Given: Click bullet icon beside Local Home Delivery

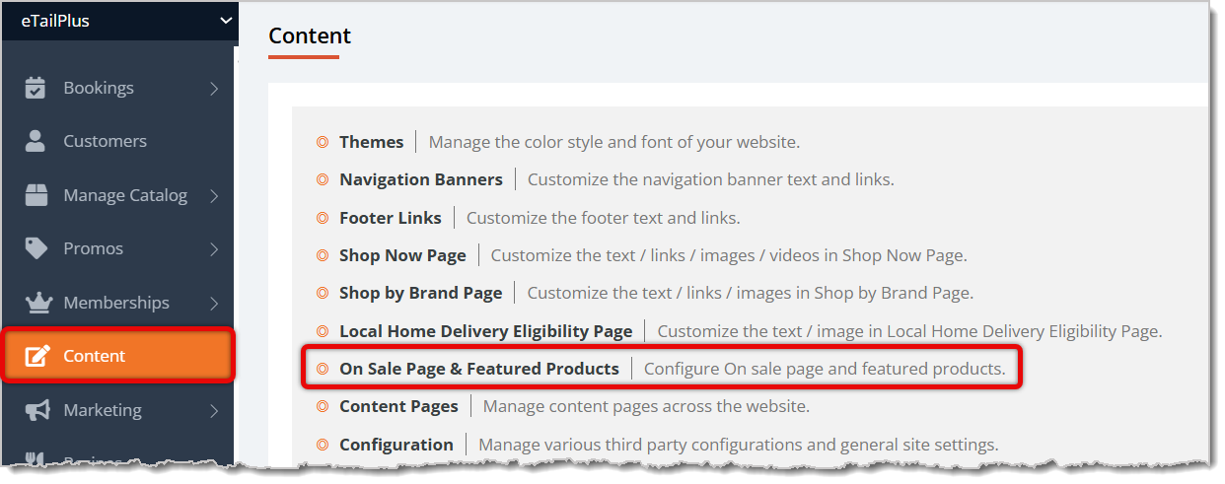Looking at the screenshot, I should click(x=323, y=331).
